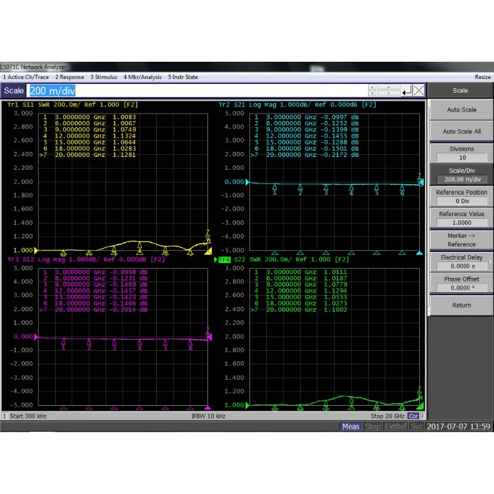Click the Cor correction indicator

pos(413,416)
